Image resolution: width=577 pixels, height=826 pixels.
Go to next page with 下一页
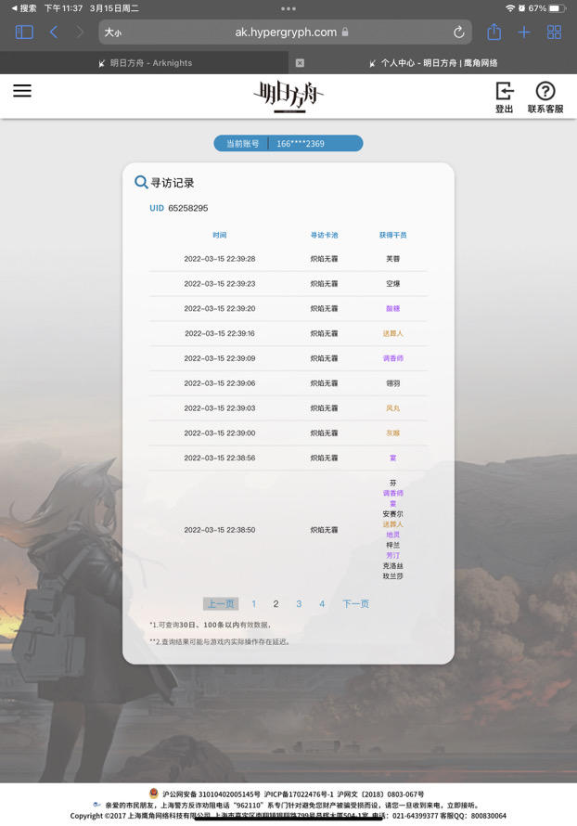(x=356, y=603)
